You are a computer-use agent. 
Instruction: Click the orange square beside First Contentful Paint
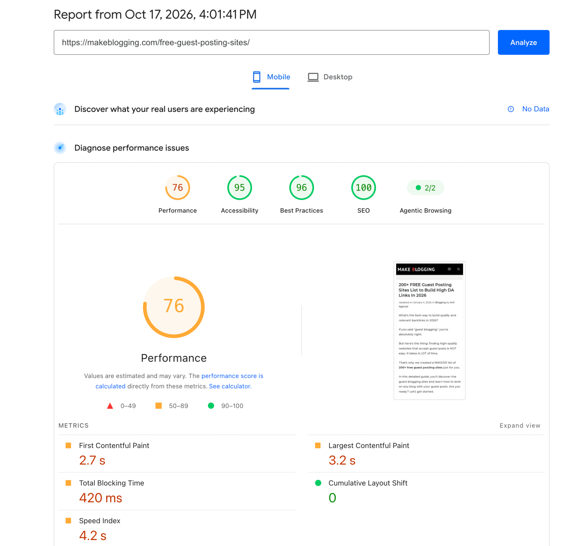click(68, 445)
